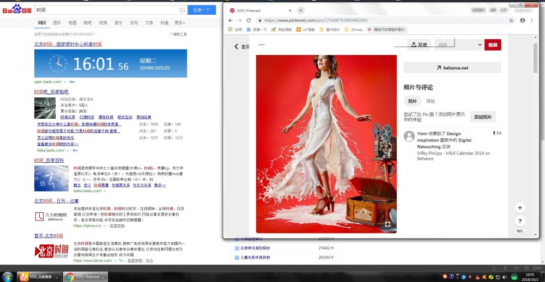The height and width of the screenshot is (282, 545).
Task: Open 时间吧_百度贴吧 result
Action: point(51,91)
